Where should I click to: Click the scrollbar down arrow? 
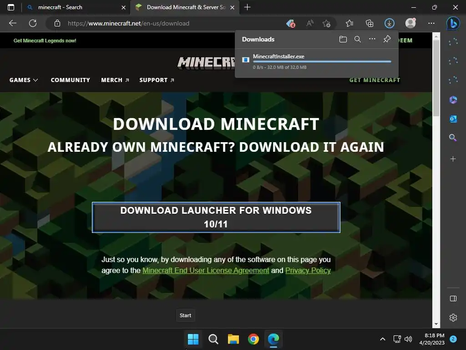point(436,324)
